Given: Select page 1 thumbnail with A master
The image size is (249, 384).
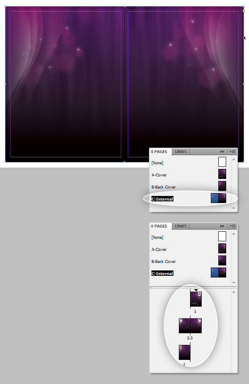Looking at the screenshot, I should [196, 299].
